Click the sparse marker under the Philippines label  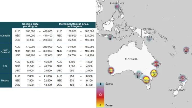click(x=116, y=7)
